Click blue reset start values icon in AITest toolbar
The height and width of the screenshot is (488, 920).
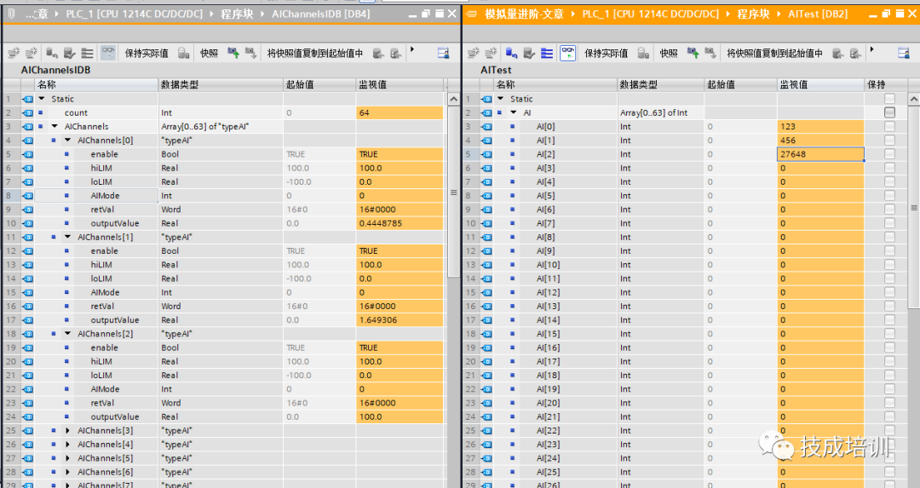[x=512, y=54]
